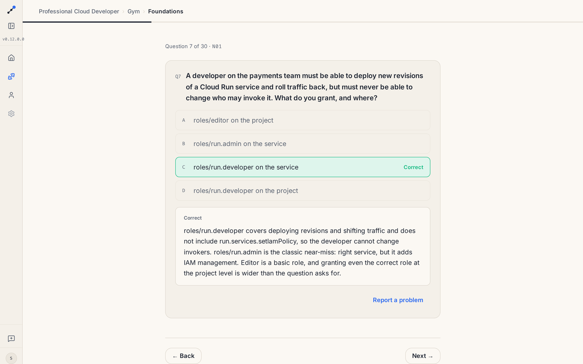Screen dimensions: 583x364
Task: Click the app logo icon
Action: 11,10
